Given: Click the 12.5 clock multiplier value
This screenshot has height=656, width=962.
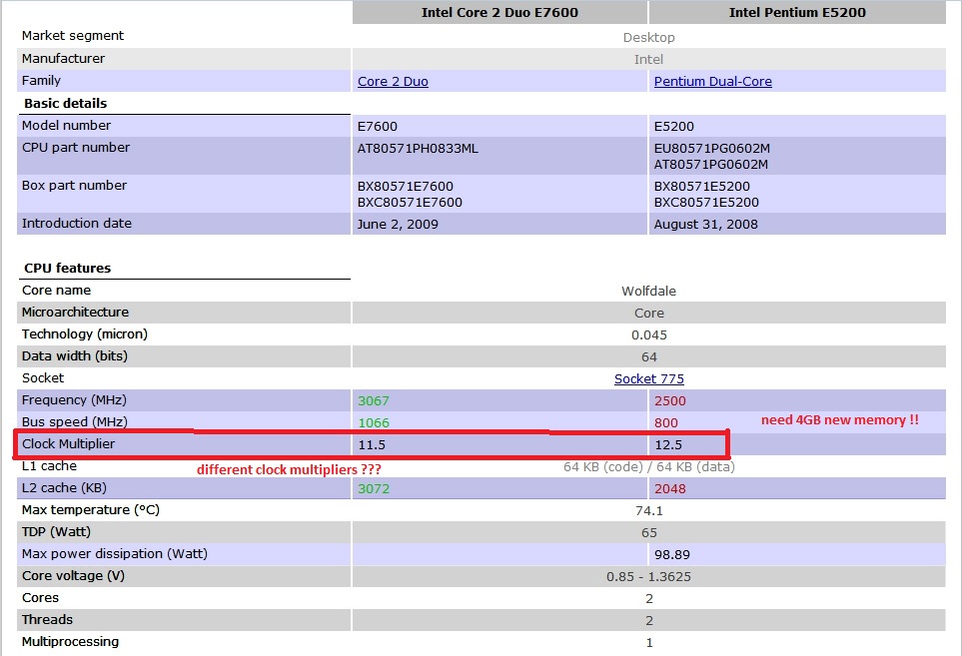Looking at the screenshot, I should (668, 445).
